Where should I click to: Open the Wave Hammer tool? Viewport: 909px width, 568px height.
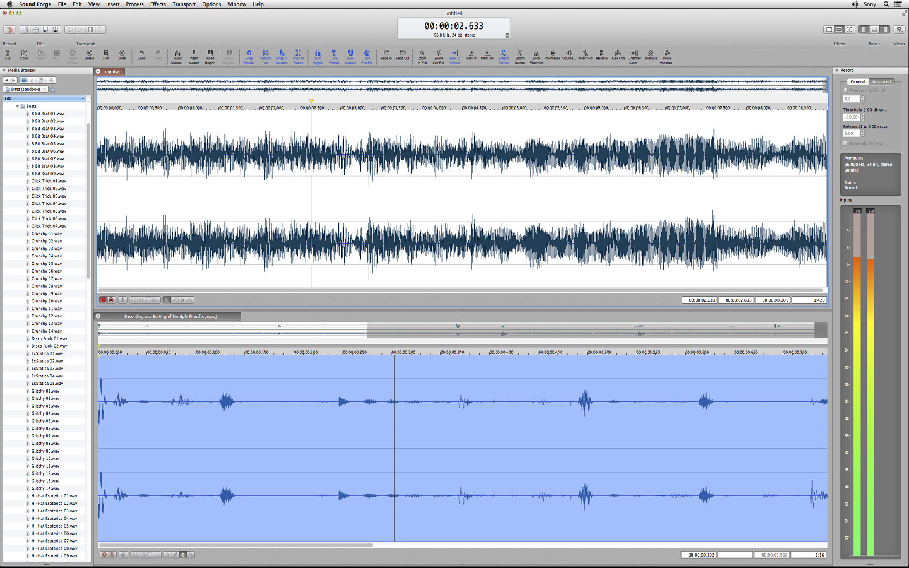[x=667, y=56]
